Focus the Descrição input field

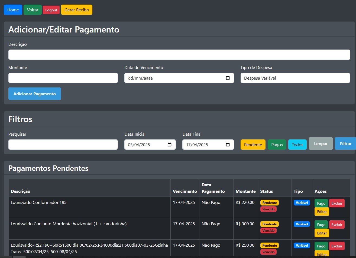coord(179,55)
